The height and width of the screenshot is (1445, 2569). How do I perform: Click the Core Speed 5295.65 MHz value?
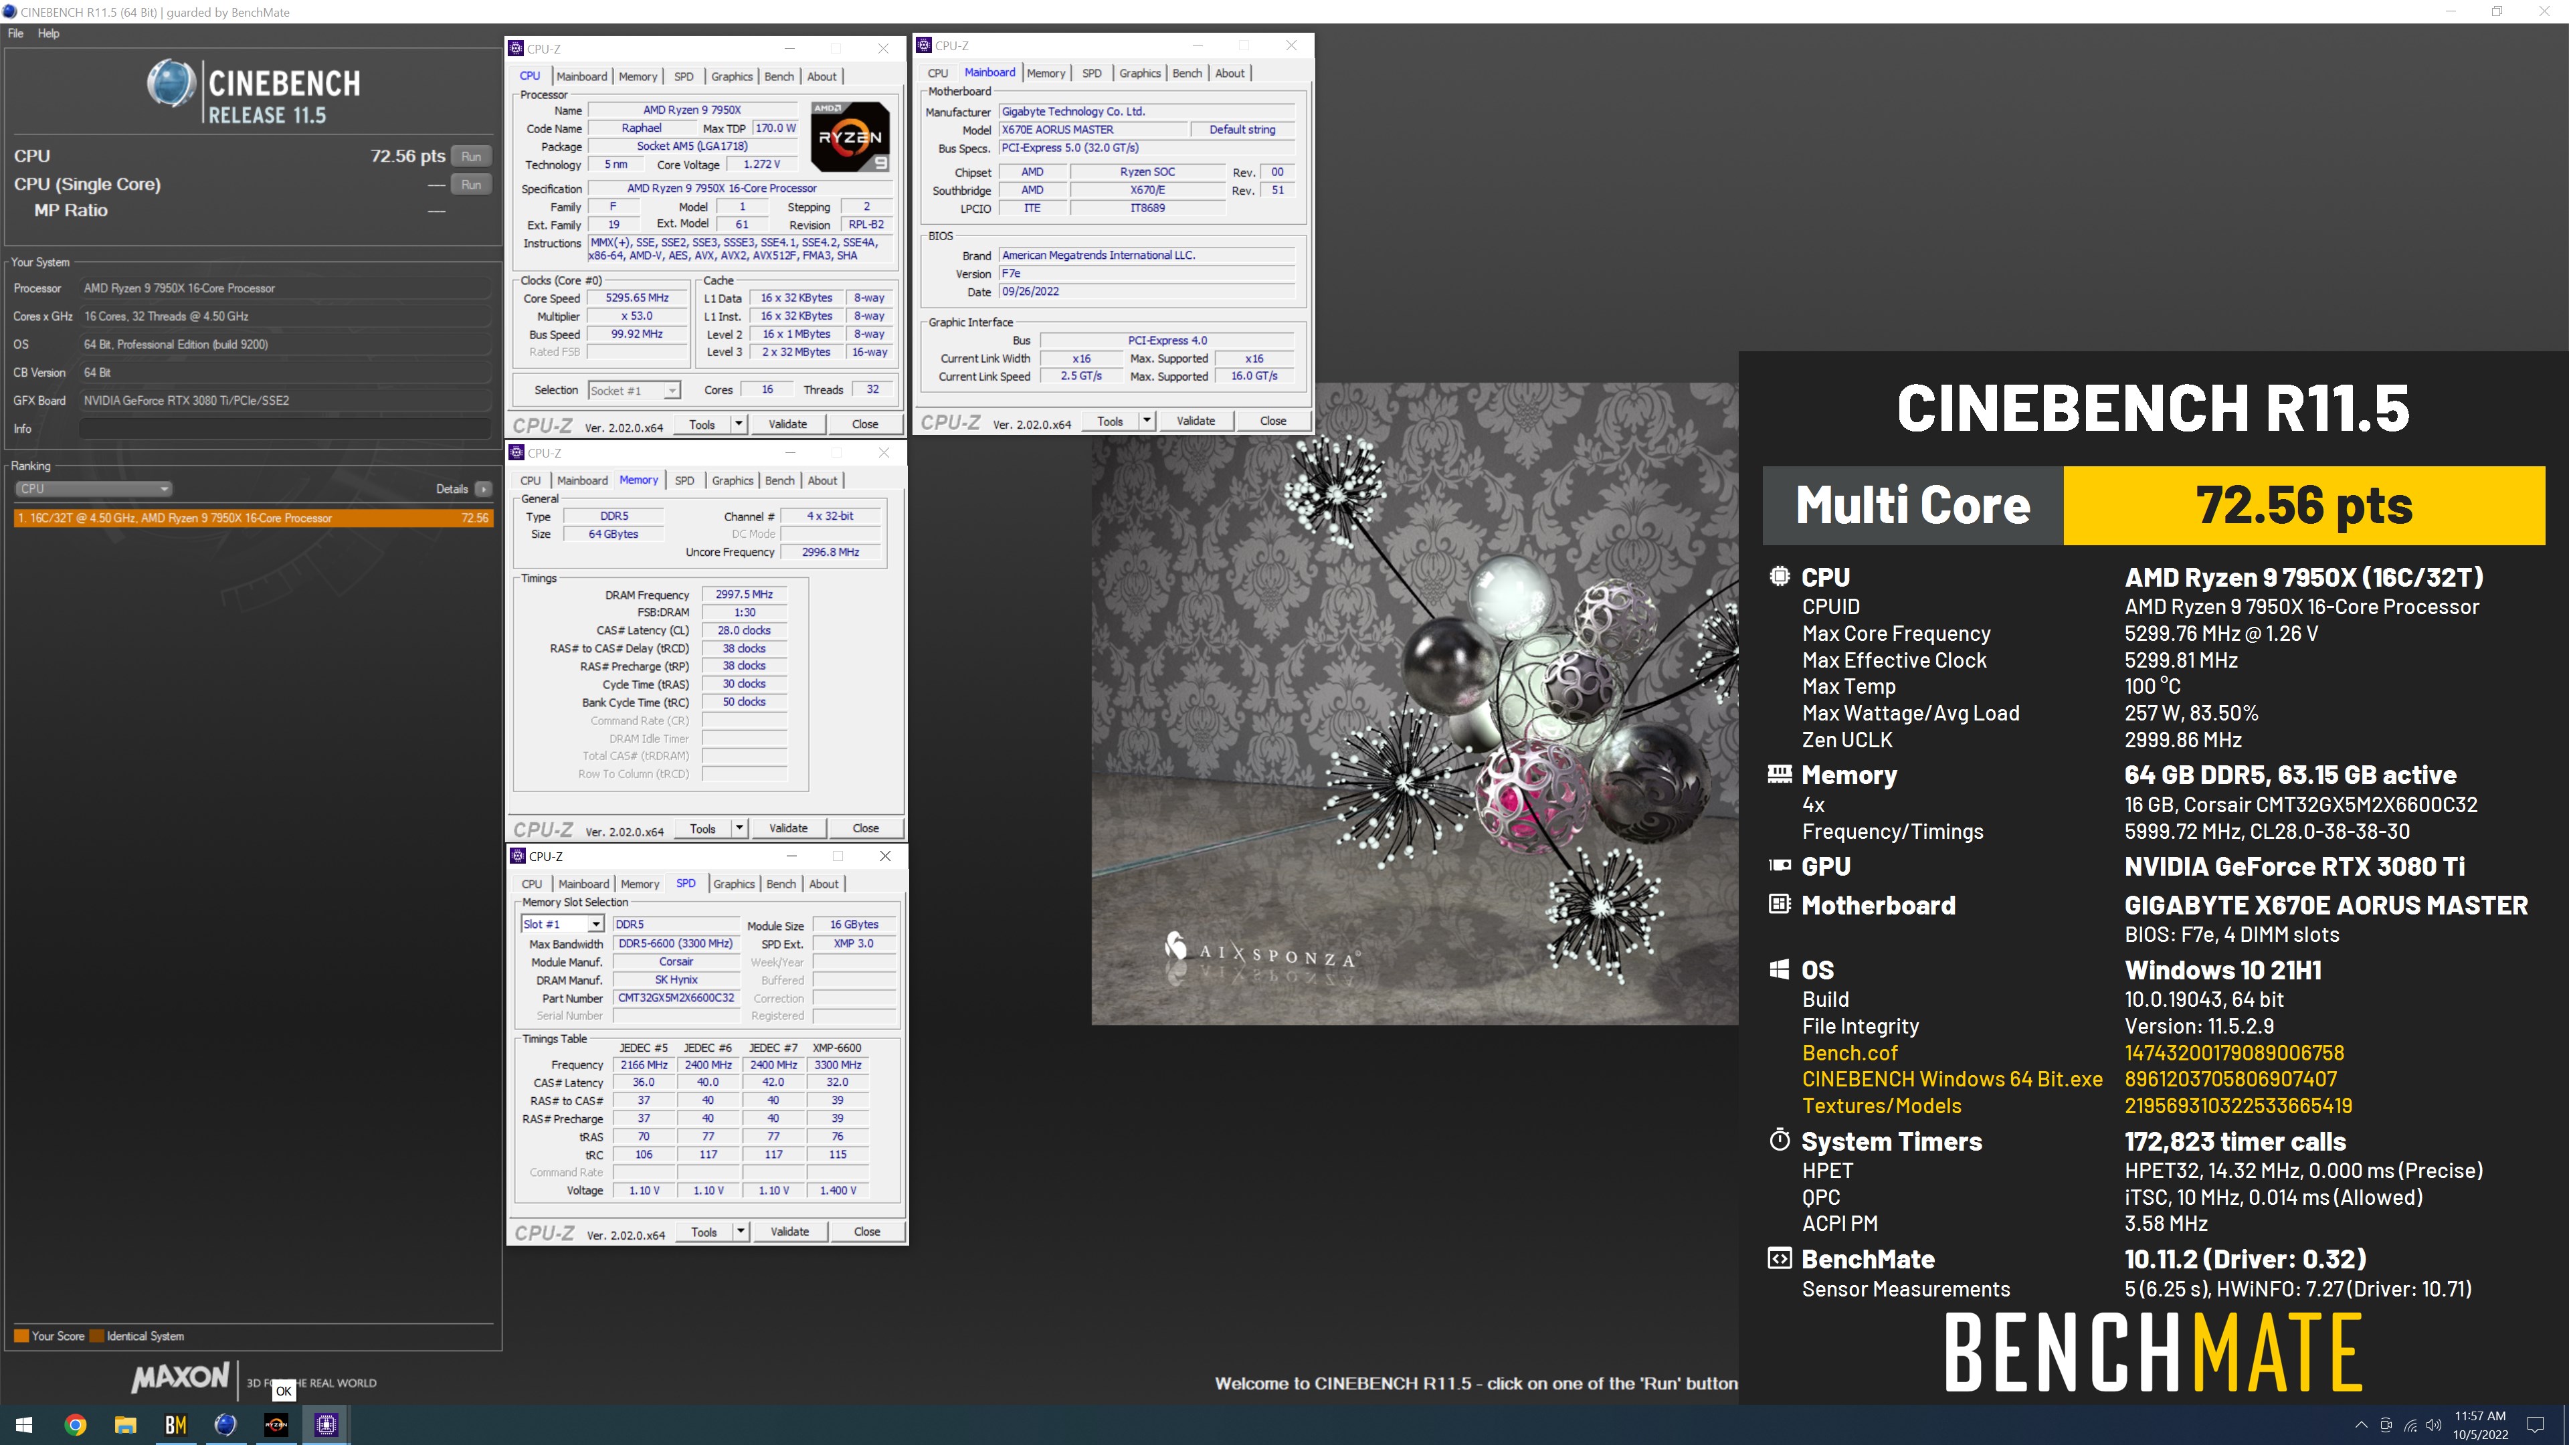coord(638,298)
